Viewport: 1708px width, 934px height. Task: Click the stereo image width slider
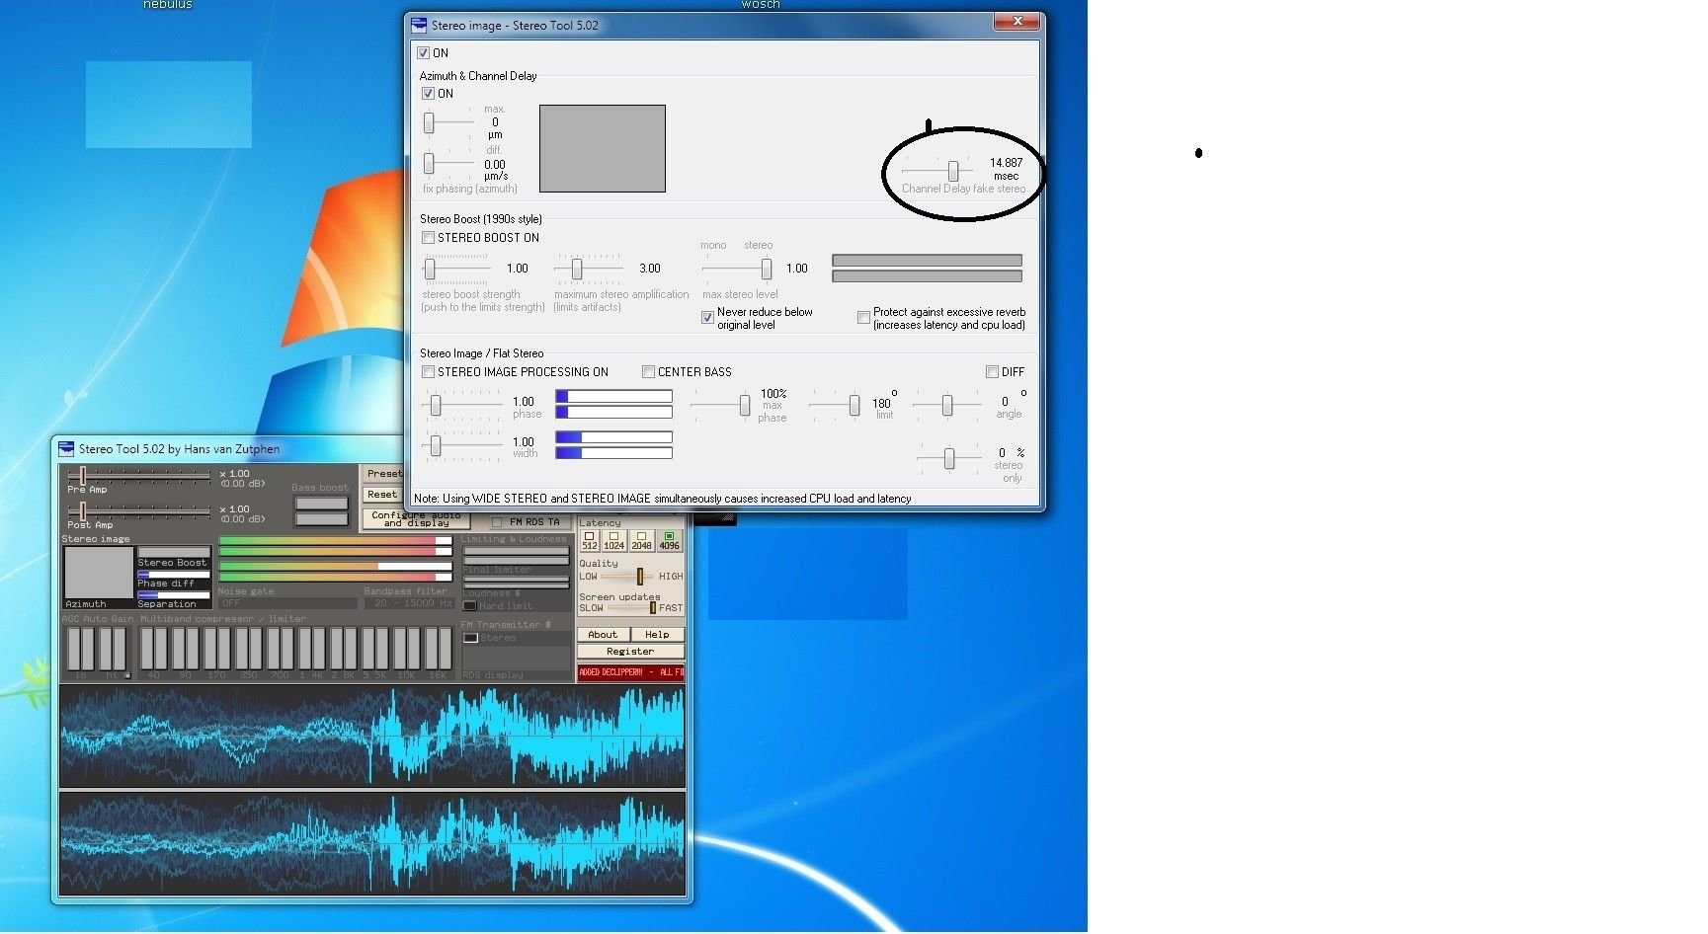pos(462,446)
